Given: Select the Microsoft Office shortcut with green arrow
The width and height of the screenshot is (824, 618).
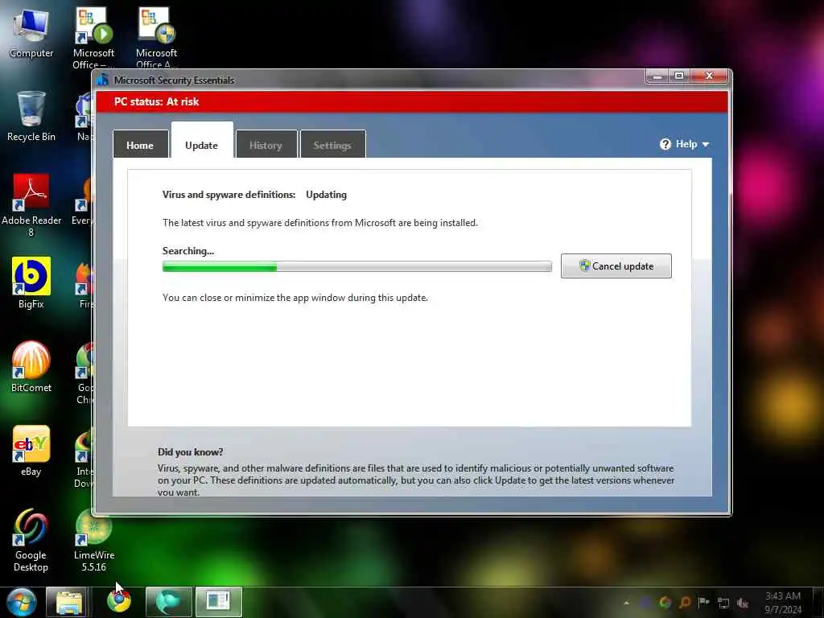Looking at the screenshot, I should pos(93,38).
